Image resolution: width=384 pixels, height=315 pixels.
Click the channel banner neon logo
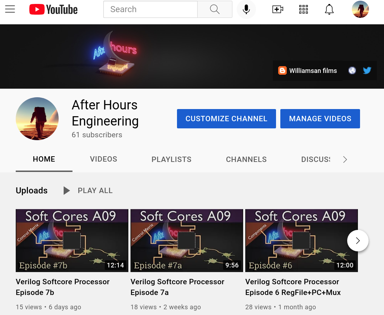coord(115,53)
